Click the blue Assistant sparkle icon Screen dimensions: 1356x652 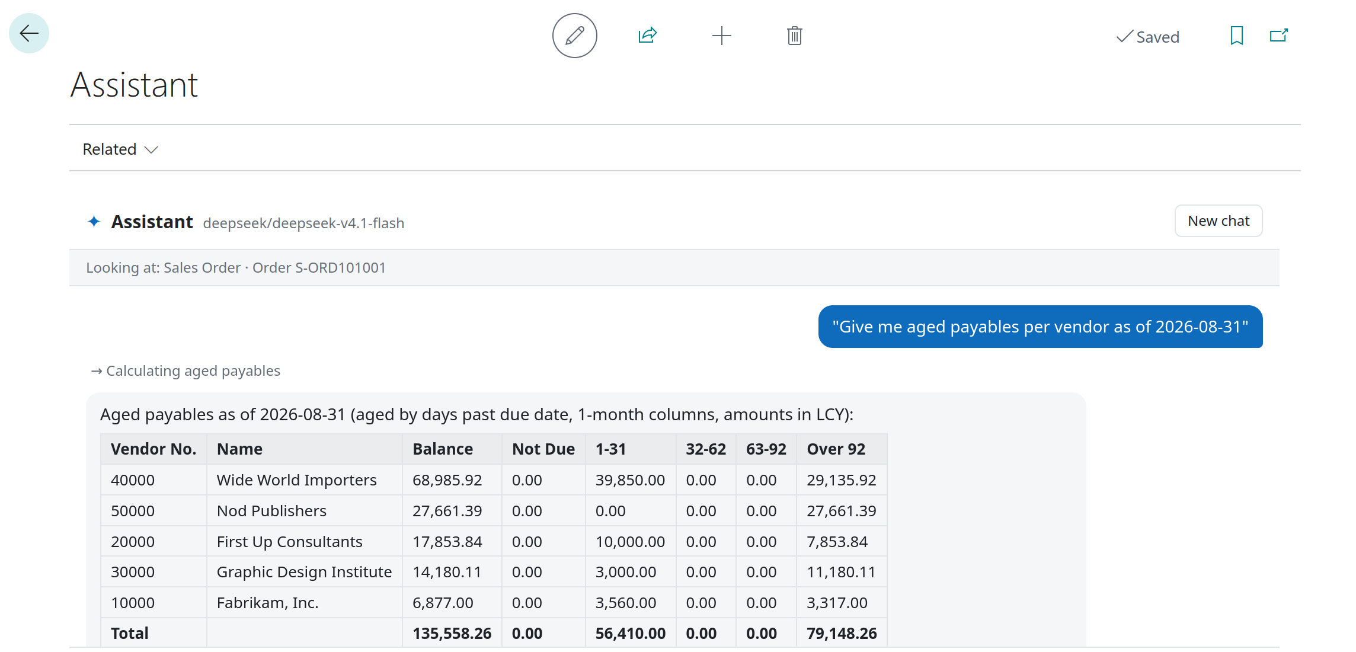click(x=94, y=221)
